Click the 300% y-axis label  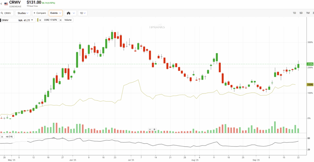[310, 42]
